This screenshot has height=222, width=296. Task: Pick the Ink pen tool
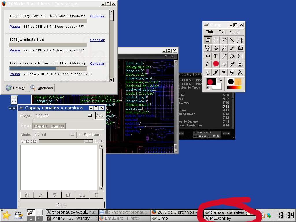pyautogui.click(x=216, y=72)
